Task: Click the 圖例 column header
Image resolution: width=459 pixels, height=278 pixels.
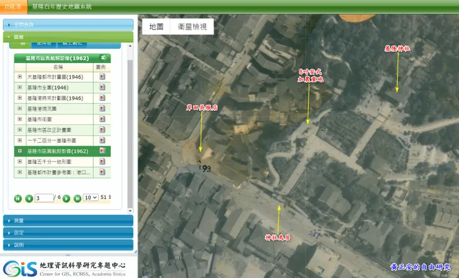Action: pos(100,67)
